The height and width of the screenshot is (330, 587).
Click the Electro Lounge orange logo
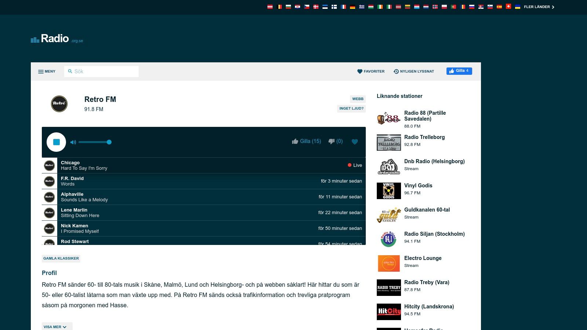(x=389, y=263)
